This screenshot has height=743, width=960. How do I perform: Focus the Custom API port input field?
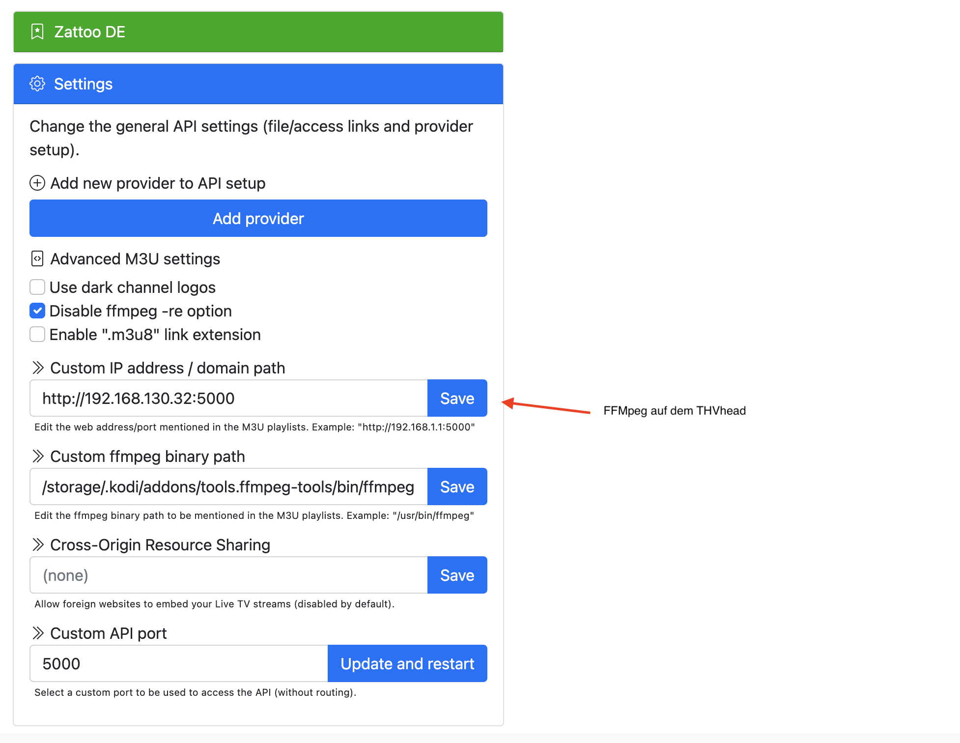coord(179,663)
